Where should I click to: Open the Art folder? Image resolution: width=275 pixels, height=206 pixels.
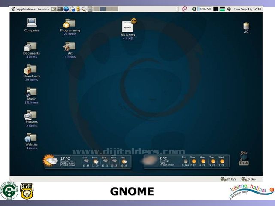point(70,46)
